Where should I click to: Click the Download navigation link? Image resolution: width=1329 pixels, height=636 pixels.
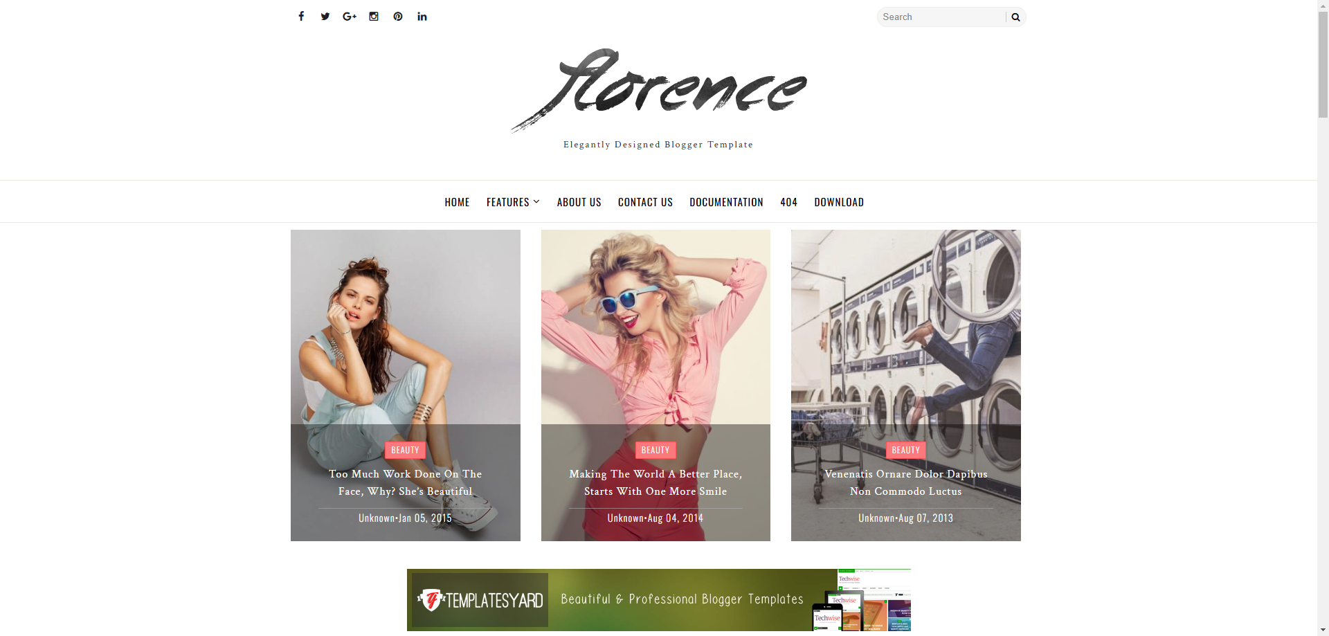click(x=839, y=202)
